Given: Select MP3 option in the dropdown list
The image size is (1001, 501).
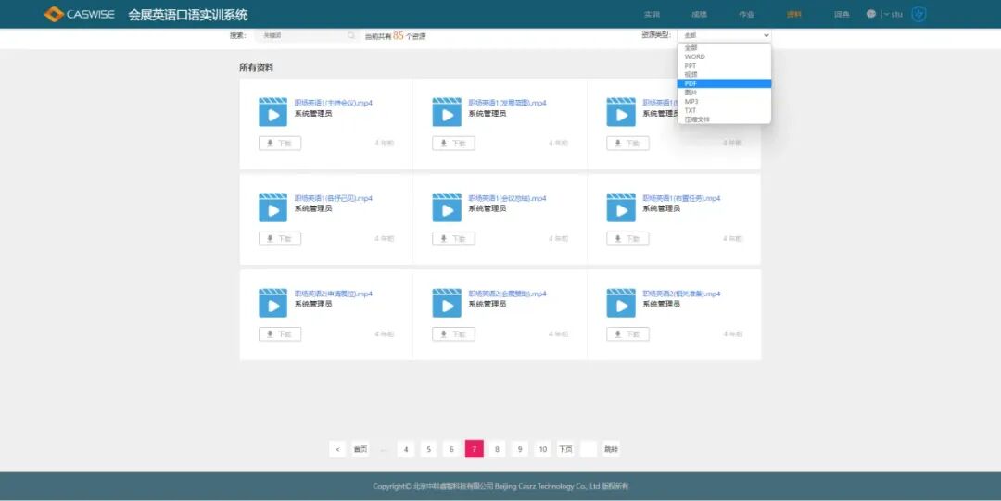Looking at the screenshot, I should (x=691, y=101).
